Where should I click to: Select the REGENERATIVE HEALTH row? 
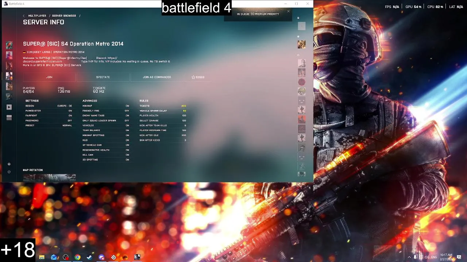pyautogui.click(x=106, y=150)
